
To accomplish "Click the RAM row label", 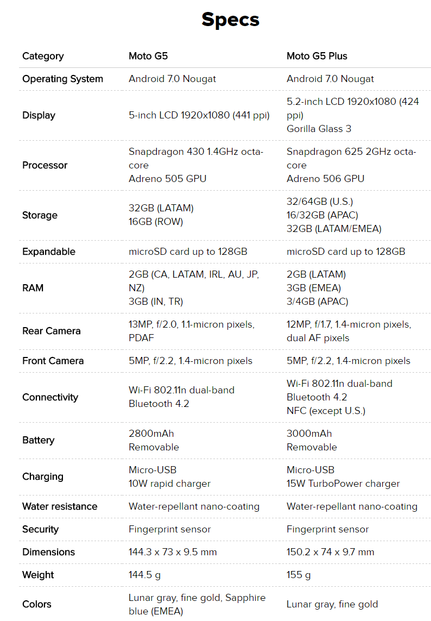I will [33, 288].
